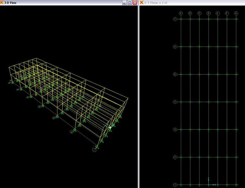245x188 pixels.
Task: Click the bottom-most grid bubble in 3-D View
Action: tap(94, 150)
